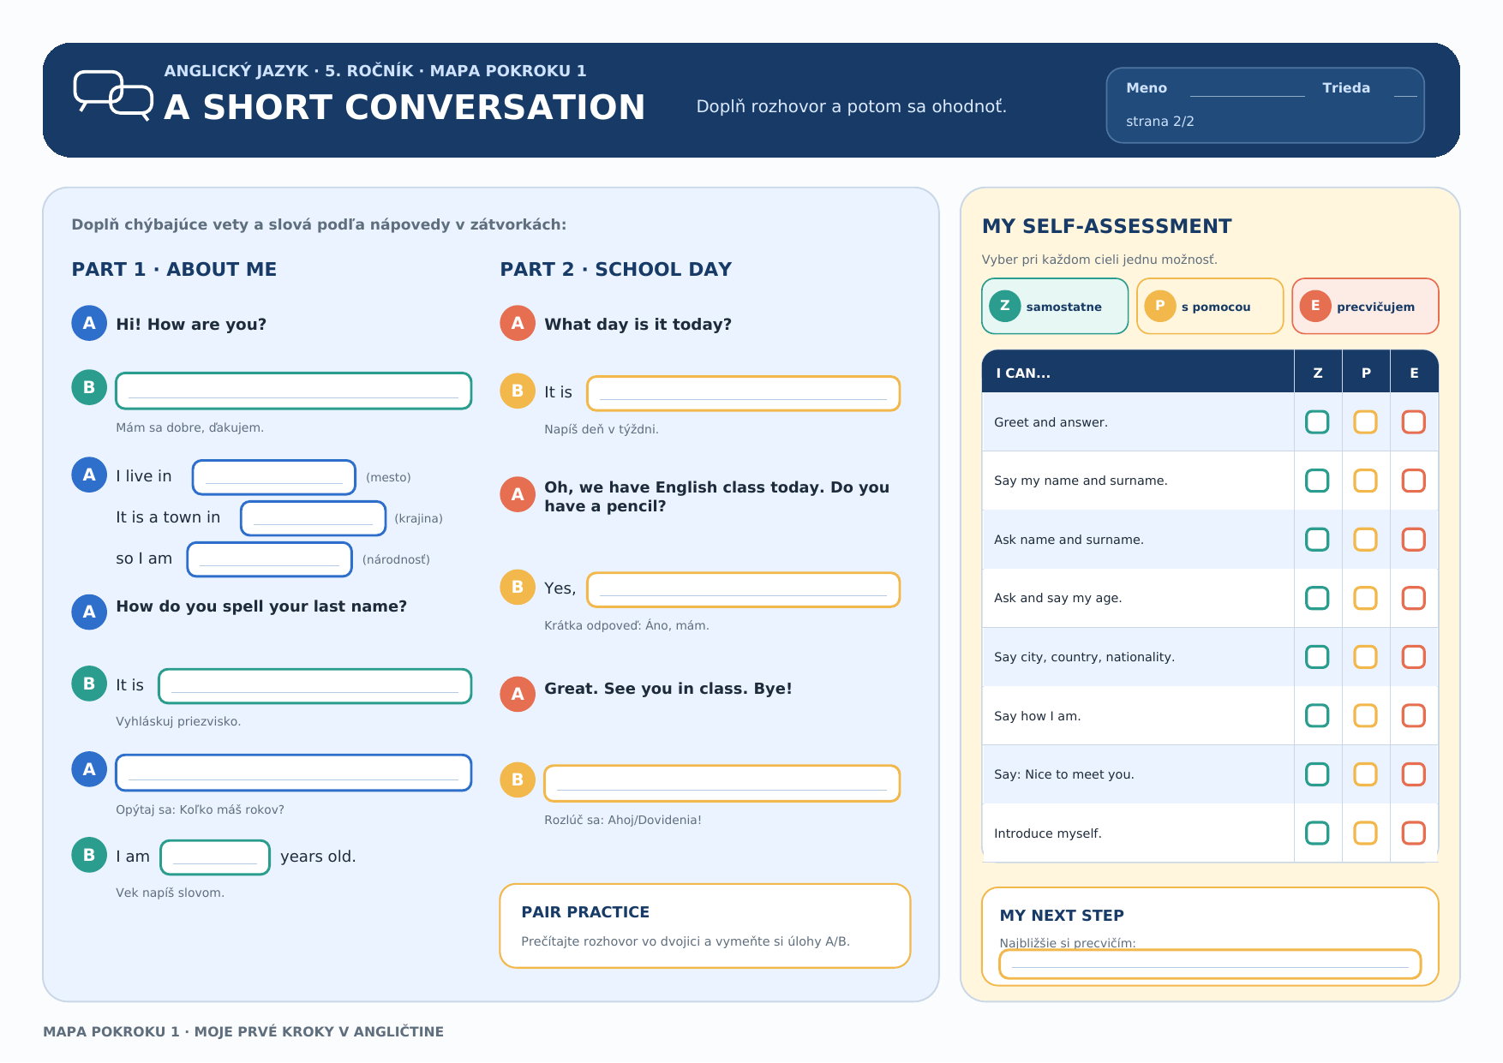Viewport: 1503px width, 1063px height.
Task: Click the red A circle beside 'What day is it today?'
Action: pos(518,323)
